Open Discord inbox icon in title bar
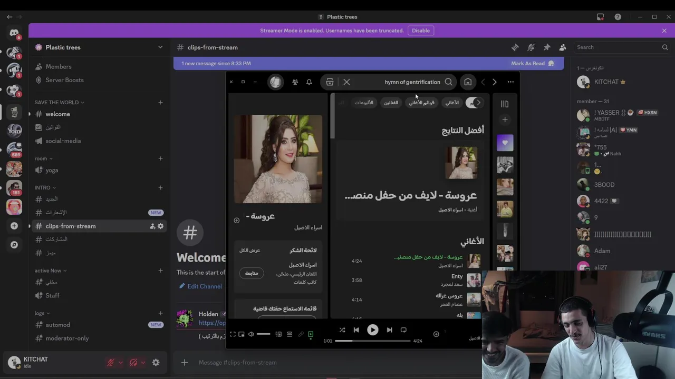 (x=600, y=17)
